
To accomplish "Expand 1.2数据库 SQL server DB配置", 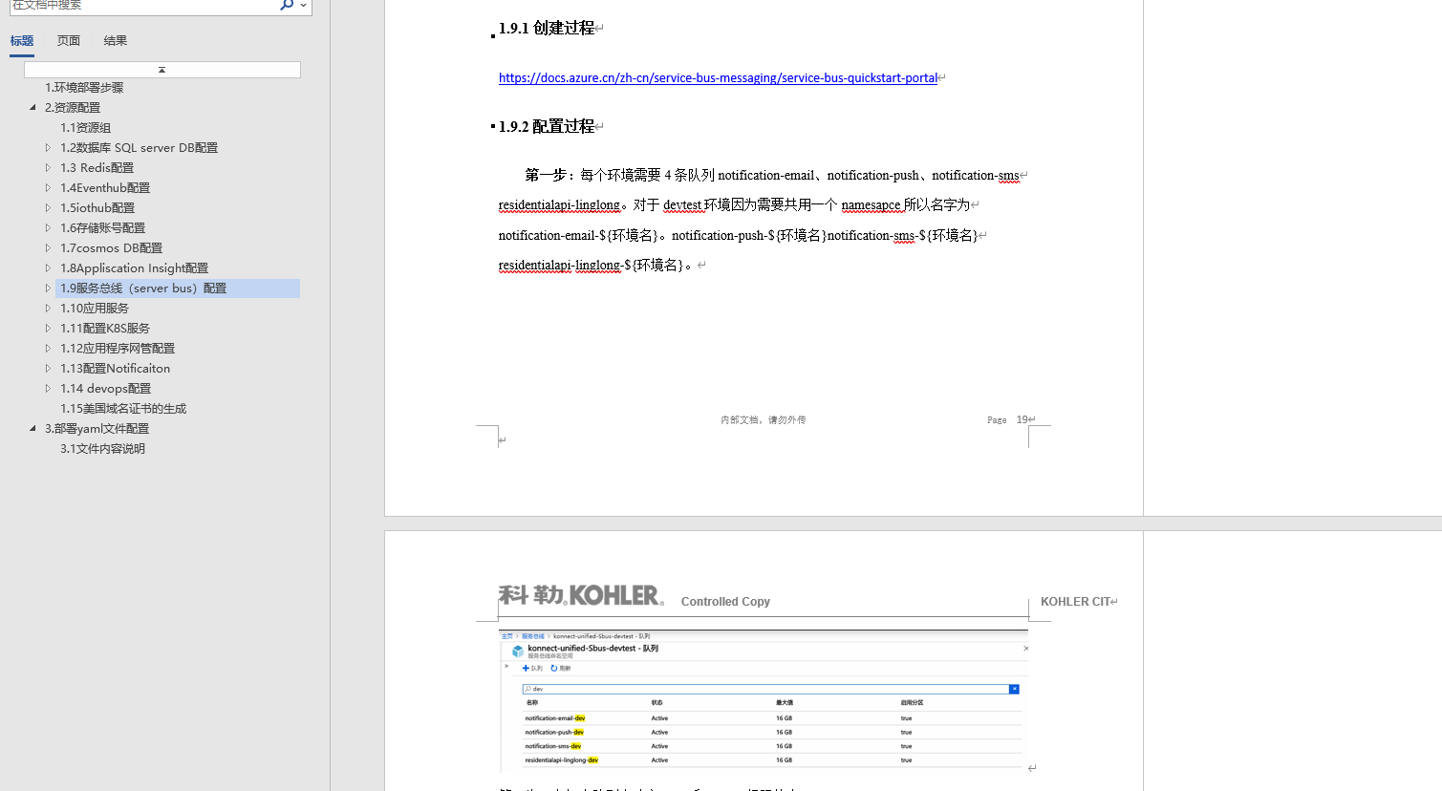I will 48,148.
